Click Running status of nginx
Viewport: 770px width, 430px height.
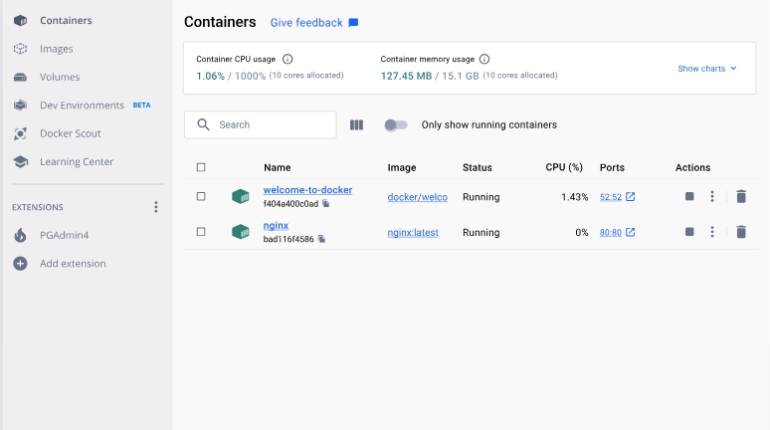[481, 233]
